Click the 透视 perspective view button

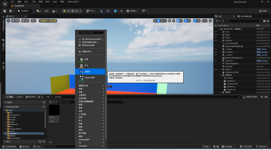(15, 21)
